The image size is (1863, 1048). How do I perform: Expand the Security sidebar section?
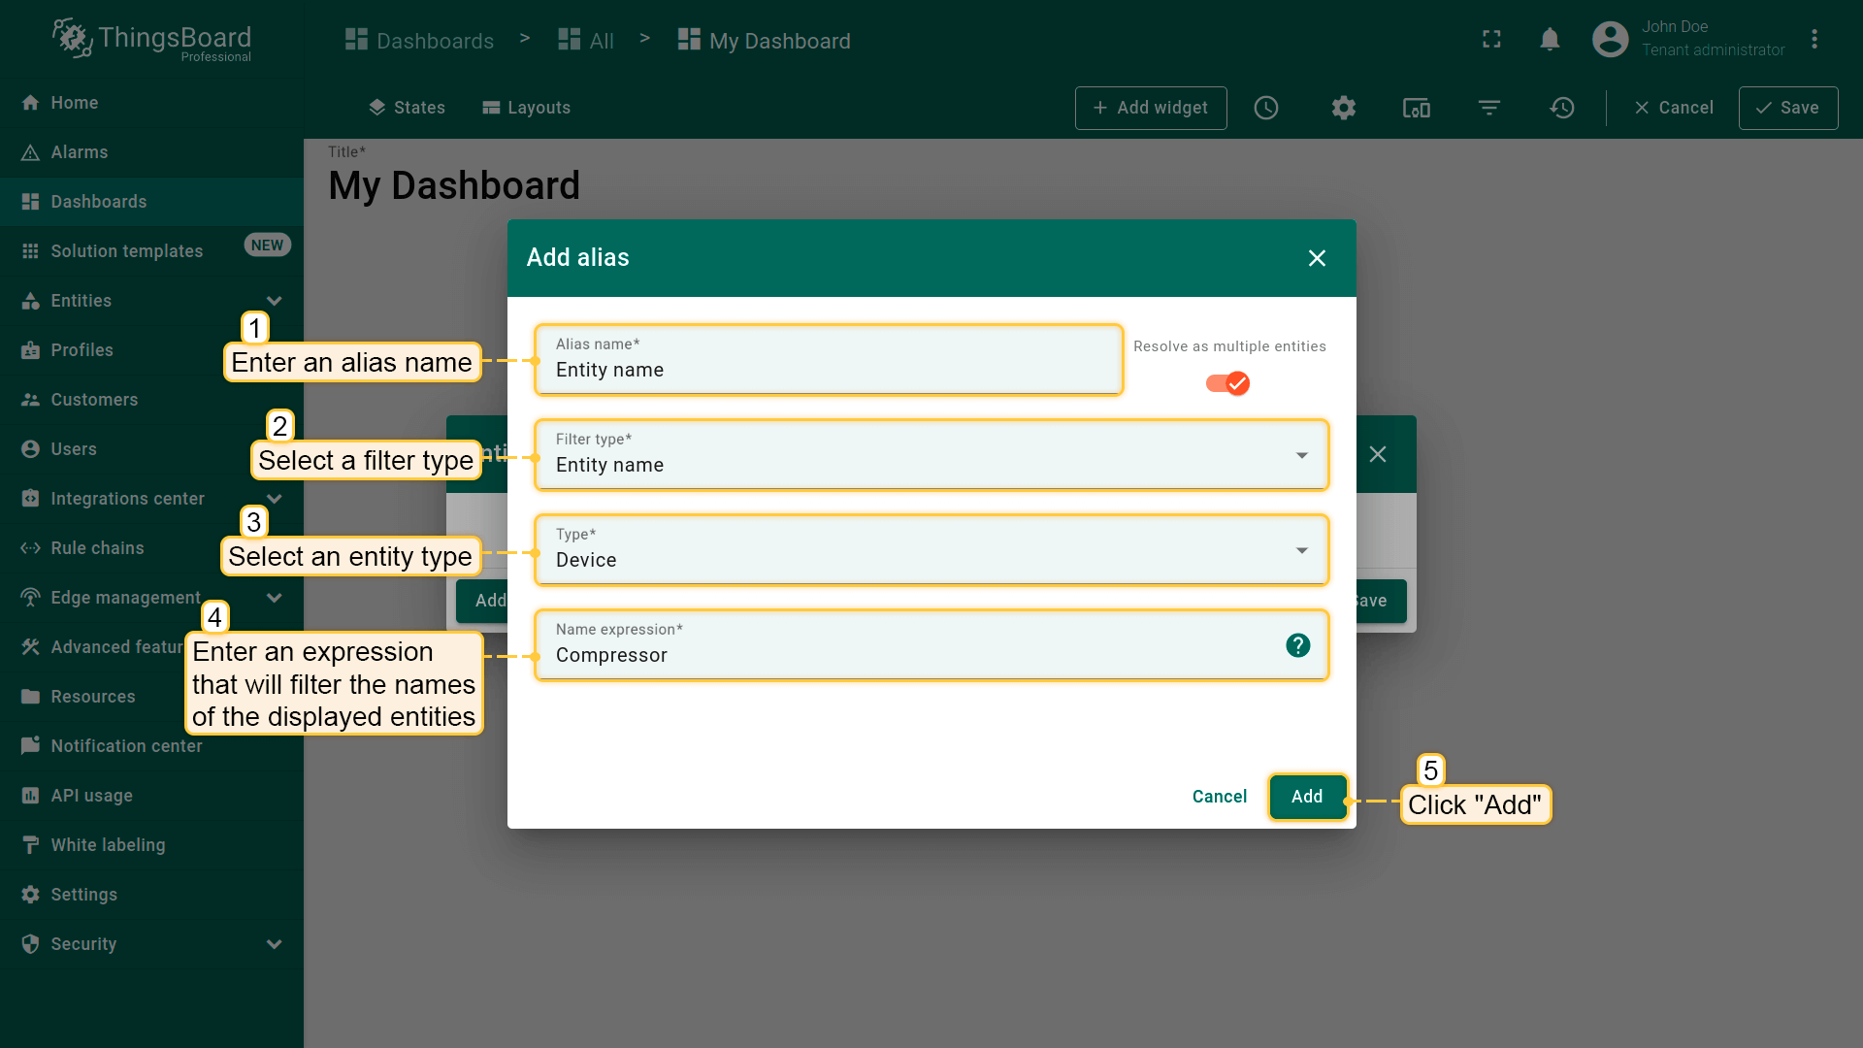pos(274,944)
